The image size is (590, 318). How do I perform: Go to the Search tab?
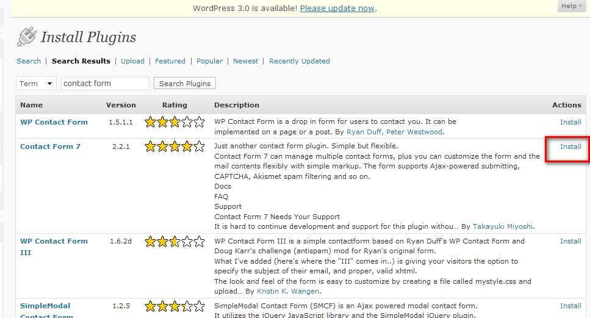(x=29, y=61)
